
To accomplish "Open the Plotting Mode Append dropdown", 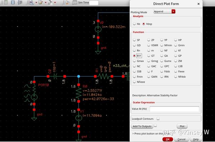I will click(x=164, y=11).
